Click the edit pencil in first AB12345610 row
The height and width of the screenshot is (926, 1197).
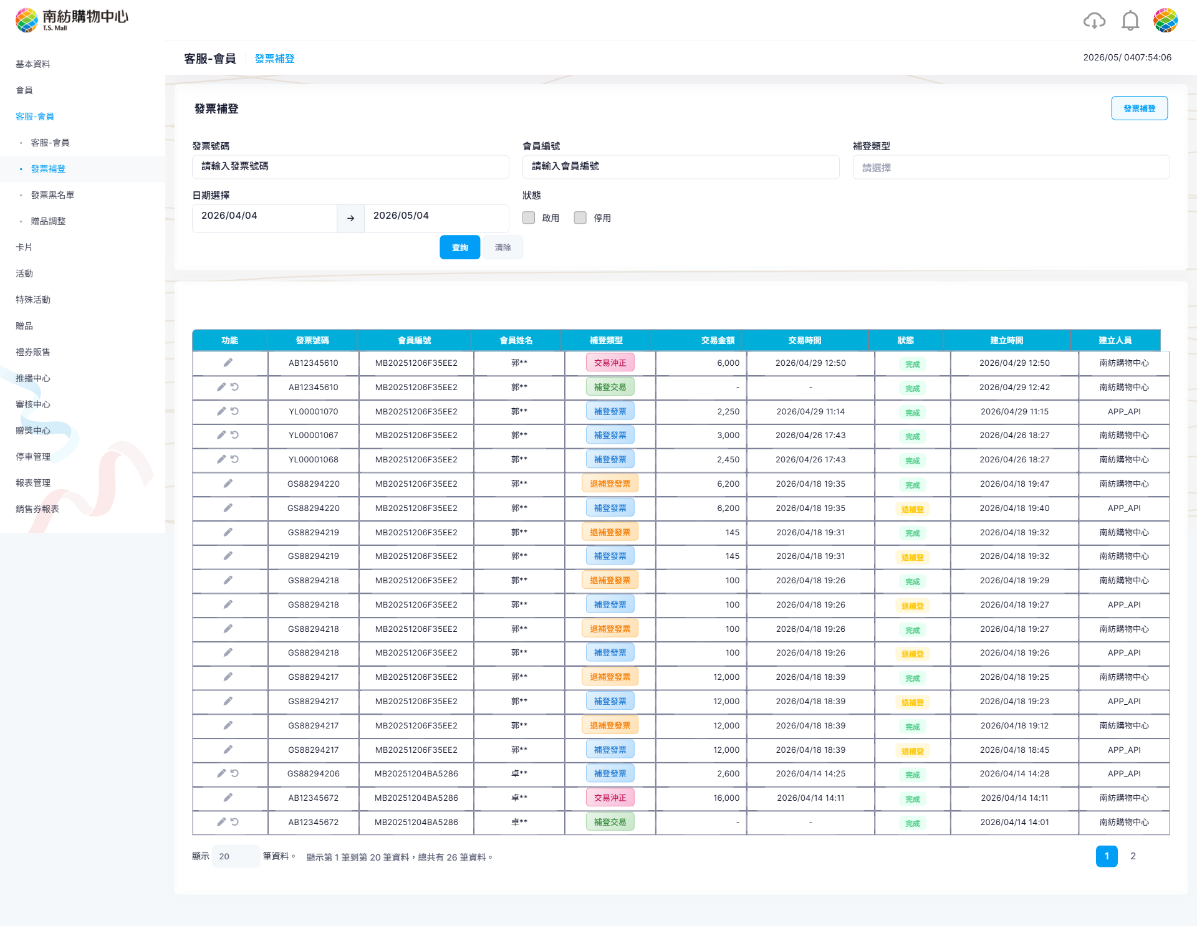coord(228,363)
